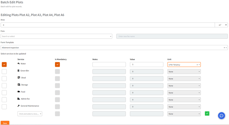Click the orange Save button
Screen dimensions: 229x125
5,123
